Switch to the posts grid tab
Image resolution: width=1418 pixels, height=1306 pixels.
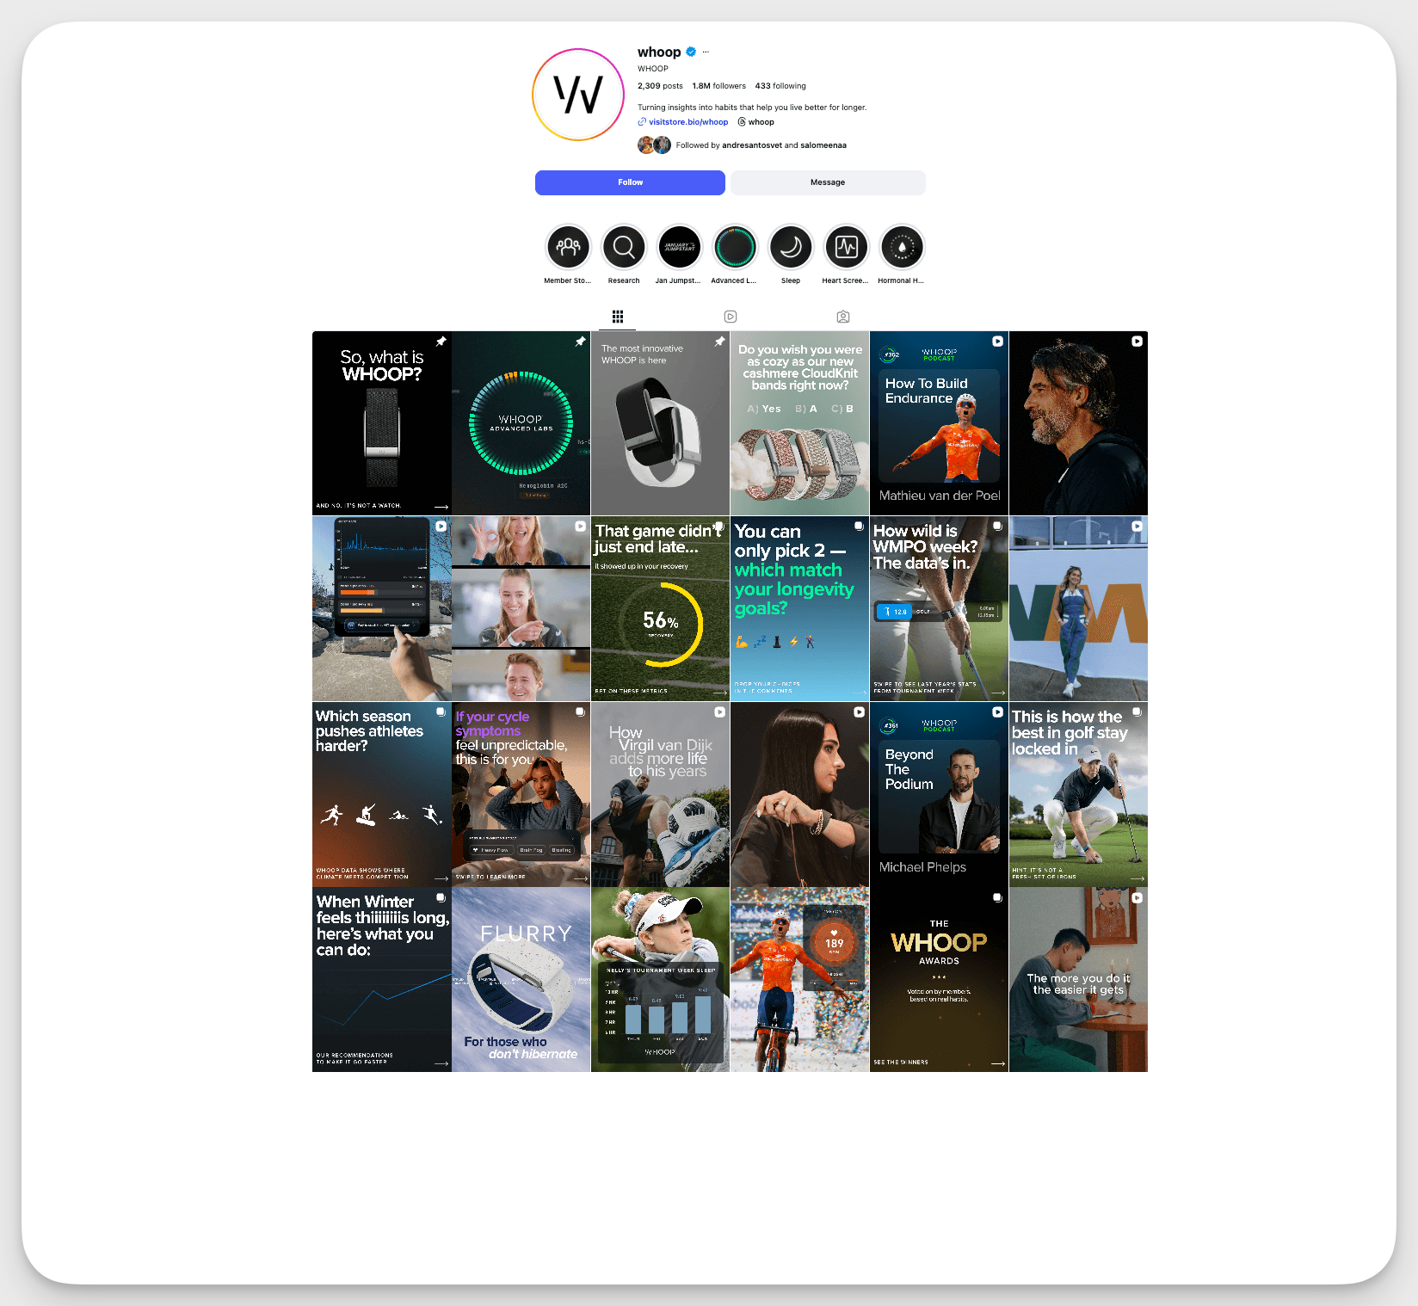pos(618,317)
